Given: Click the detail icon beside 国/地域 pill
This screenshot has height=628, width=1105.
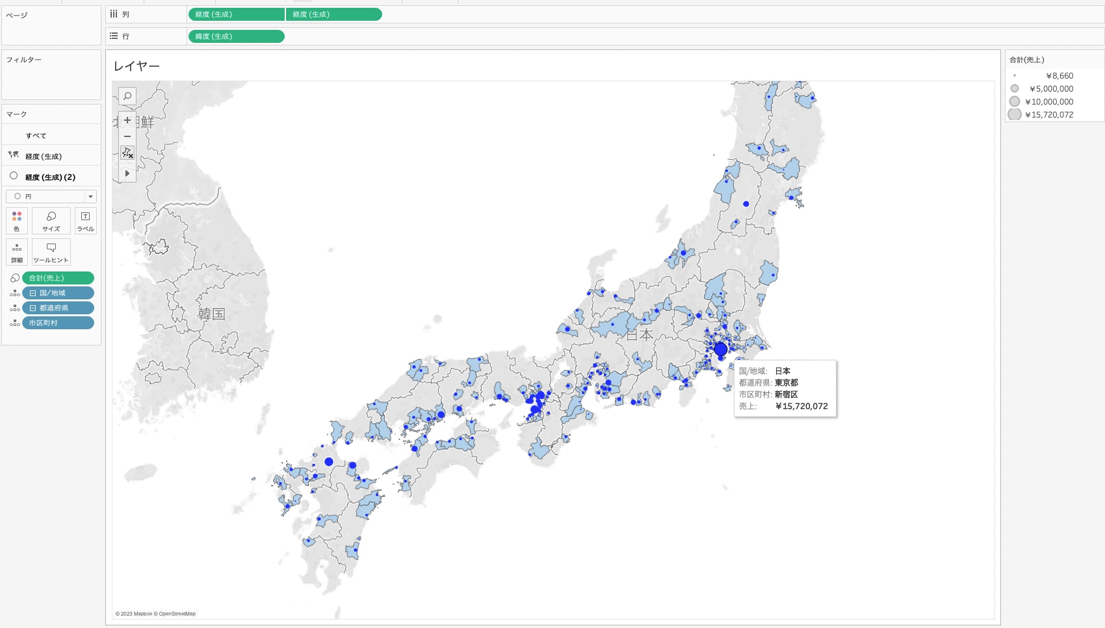Looking at the screenshot, I should 15,293.
